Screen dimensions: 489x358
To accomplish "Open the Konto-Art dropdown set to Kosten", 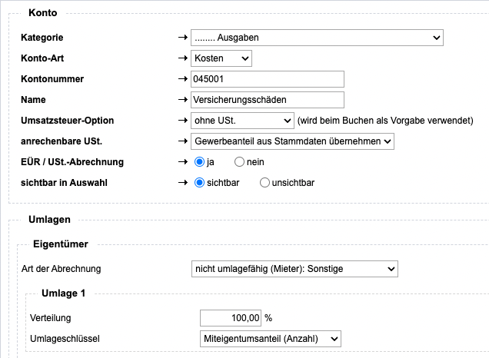I will (221, 58).
